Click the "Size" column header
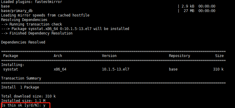235x108 pixels. pos(219,56)
